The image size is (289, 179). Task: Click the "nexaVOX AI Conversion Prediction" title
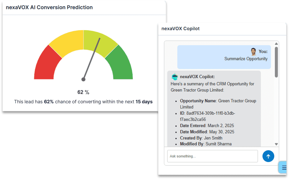tap(49, 7)
